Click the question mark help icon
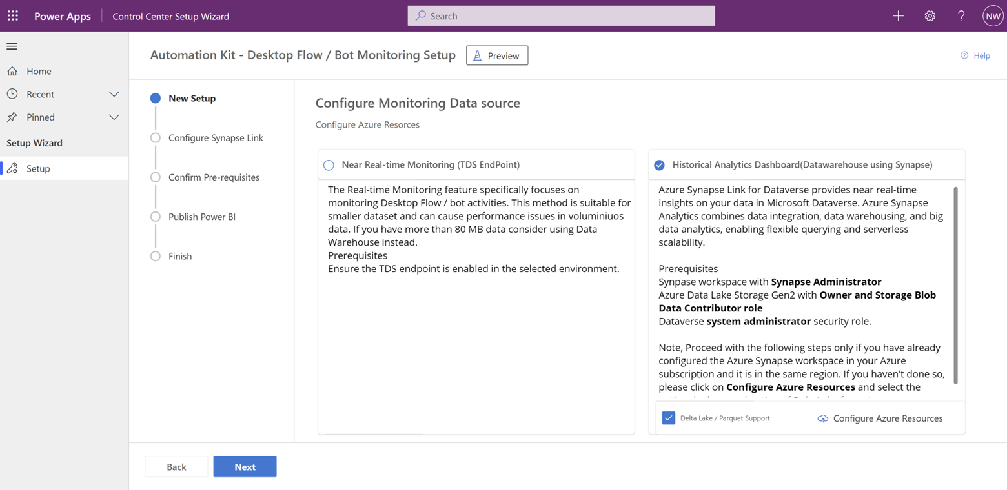The height and width of the screenshot is (490, 1007). pos(961,16)
